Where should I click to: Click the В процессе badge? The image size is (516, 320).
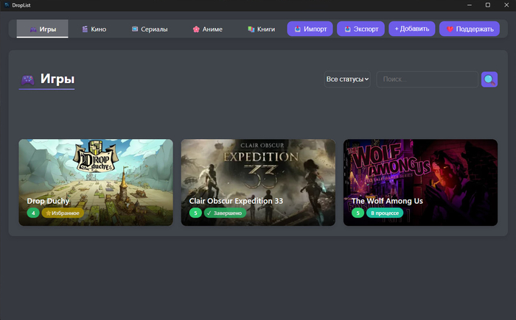pyautogui.click(x=385, y=213)
